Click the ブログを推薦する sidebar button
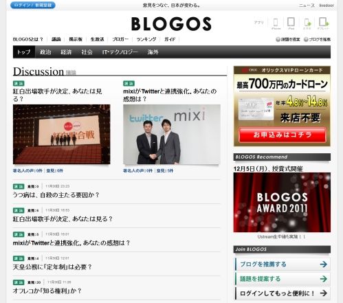 pos(283,265)
